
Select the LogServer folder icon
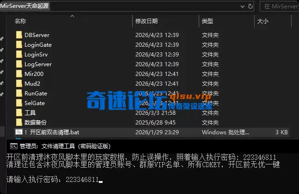click(19, 64)
